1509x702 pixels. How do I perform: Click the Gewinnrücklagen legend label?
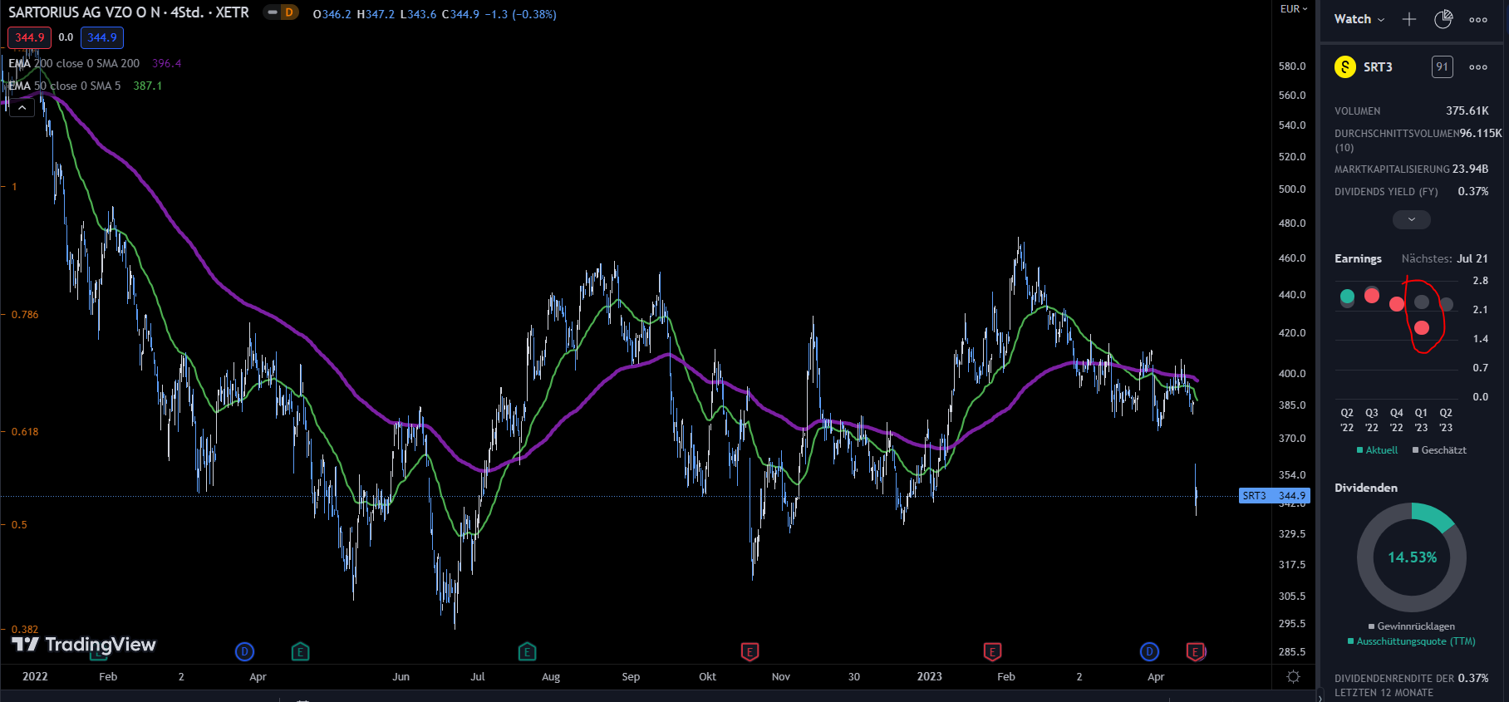coord(1412,626)
